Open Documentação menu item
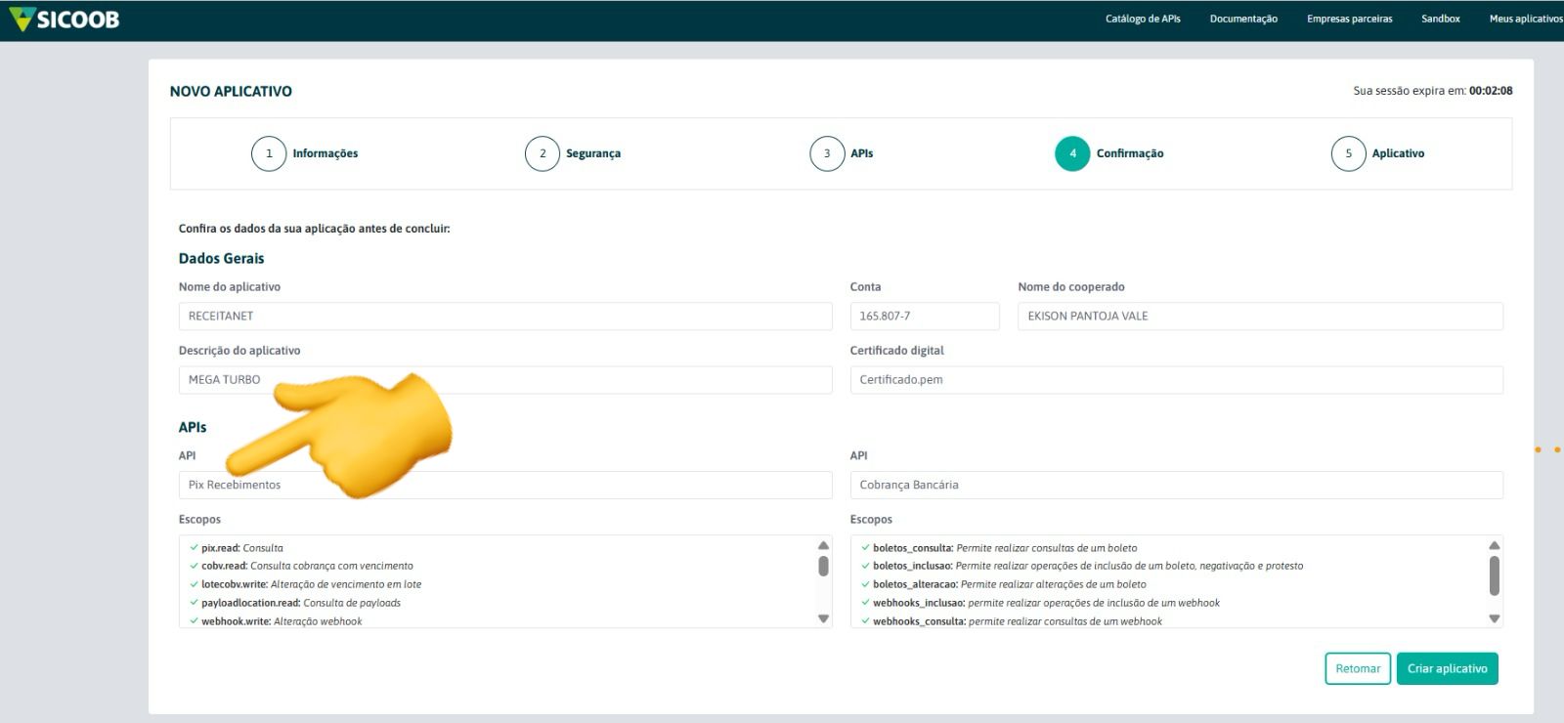This screenshot has width=1564, height=723. [x=1243, y=19]
